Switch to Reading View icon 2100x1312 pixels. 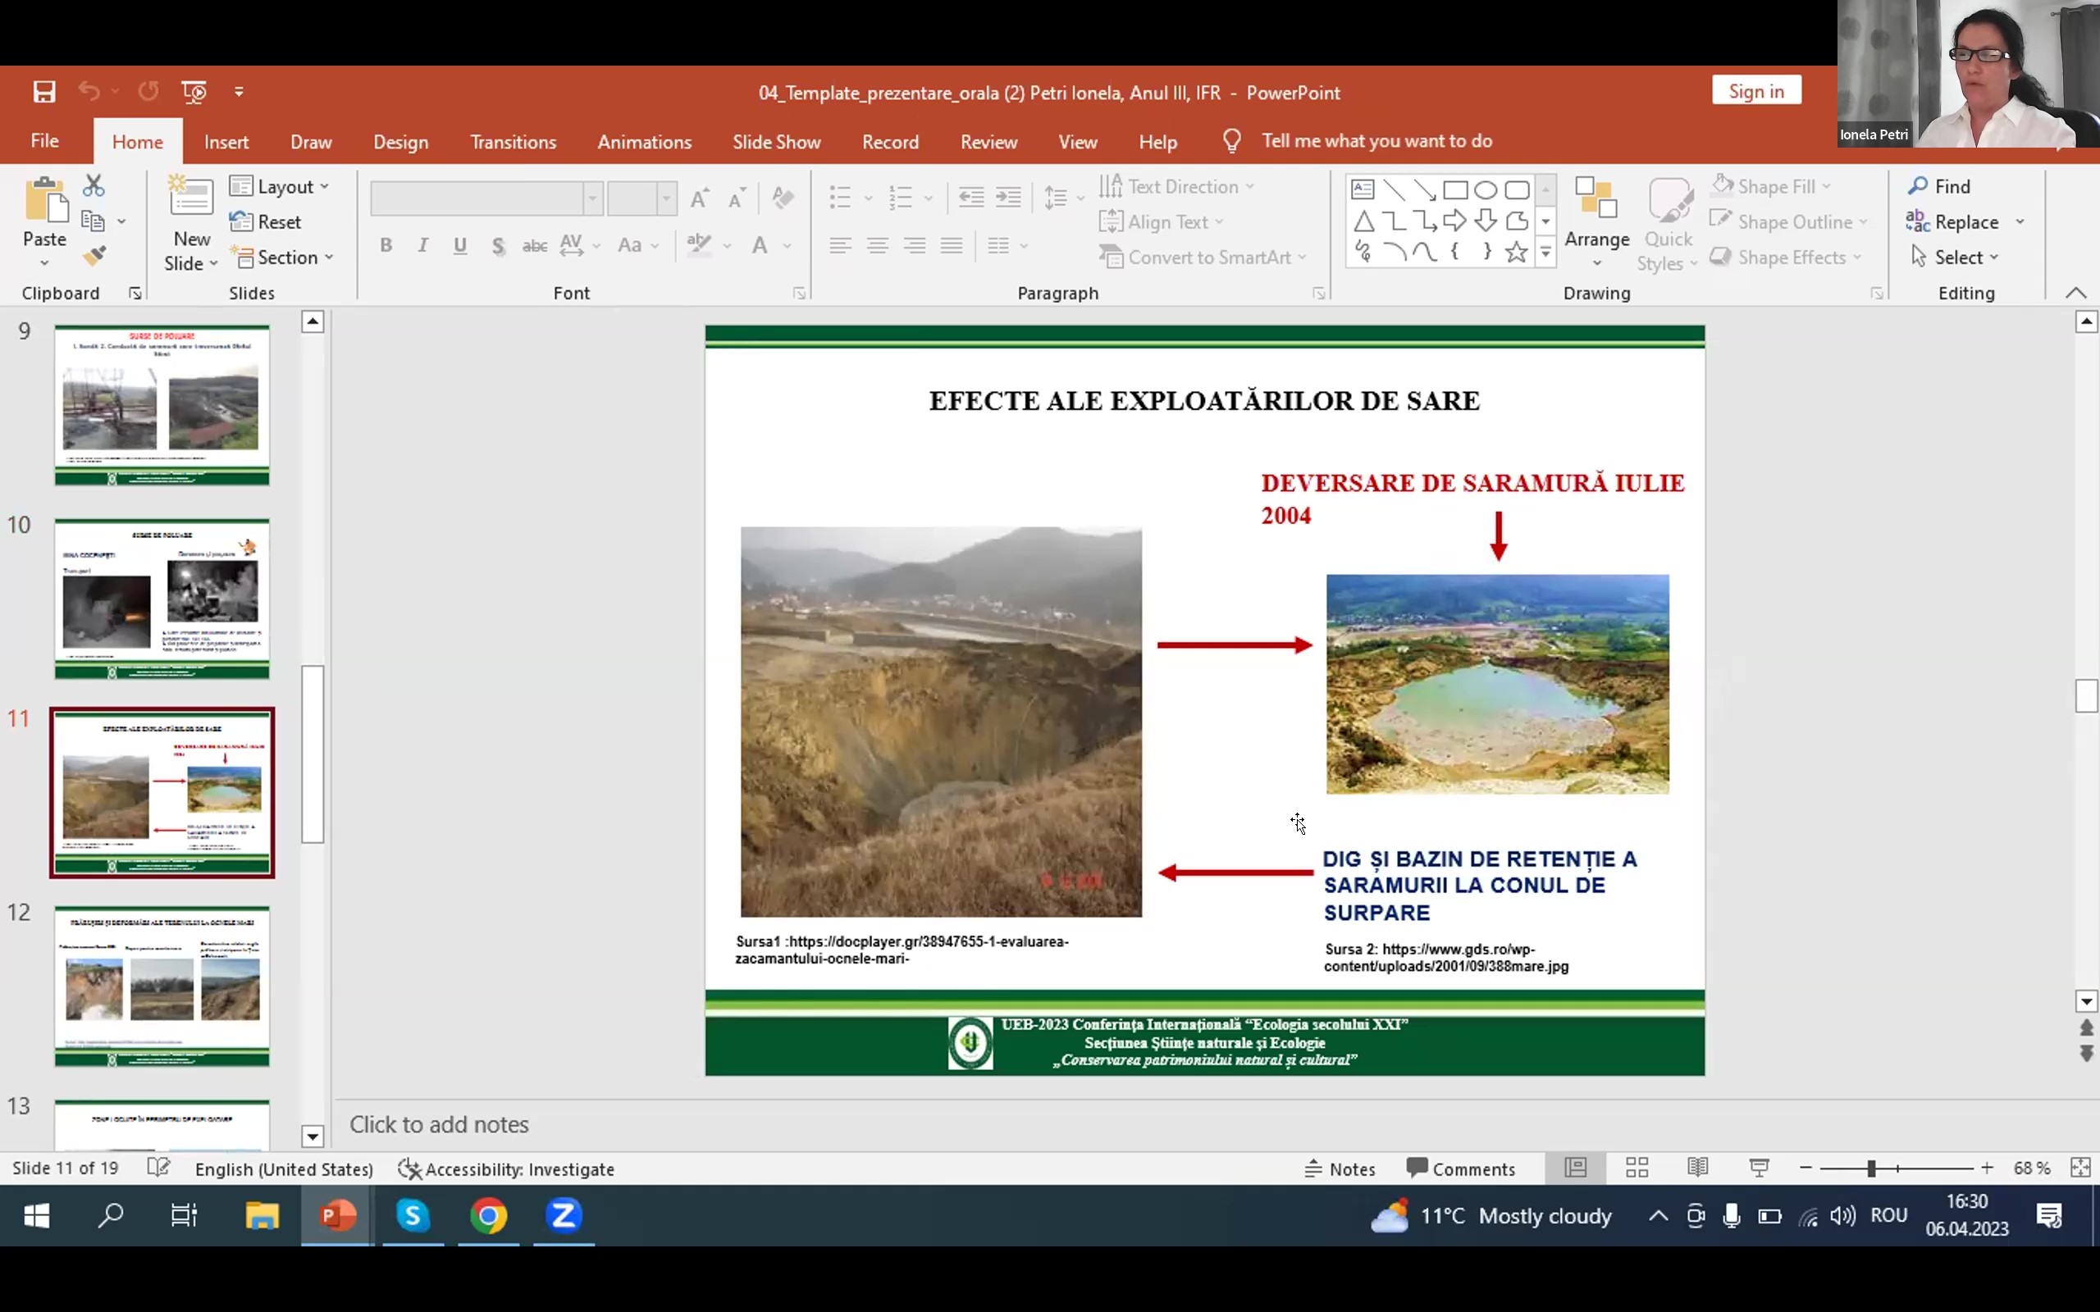1697,1168
